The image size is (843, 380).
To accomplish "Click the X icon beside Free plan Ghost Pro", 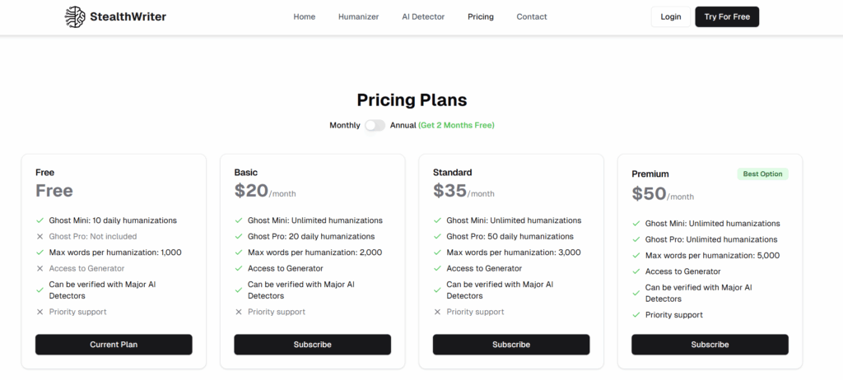I will tap(40, 237).
